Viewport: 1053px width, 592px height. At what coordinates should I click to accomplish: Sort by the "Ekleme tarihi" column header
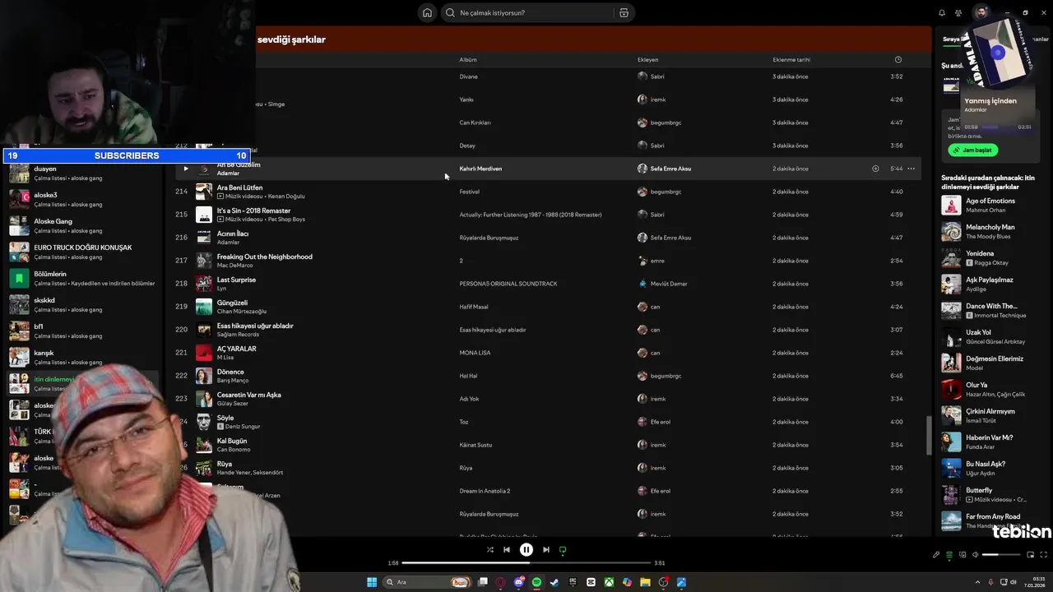[x=791, y=59]
